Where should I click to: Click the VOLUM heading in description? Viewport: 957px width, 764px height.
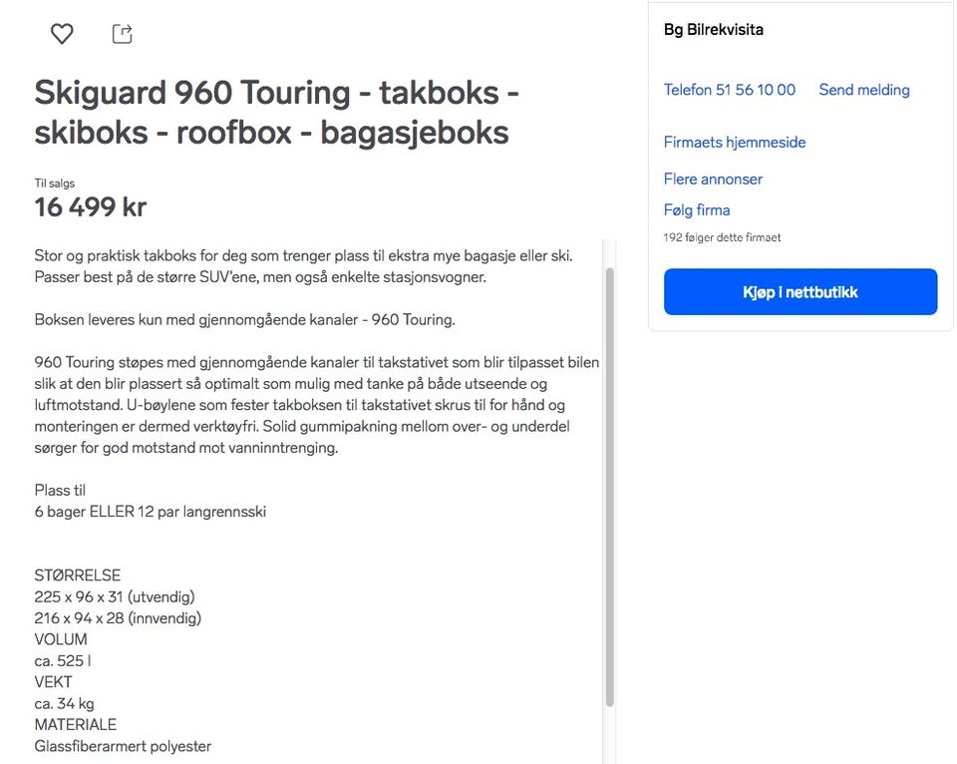click(x=61, y=639)
